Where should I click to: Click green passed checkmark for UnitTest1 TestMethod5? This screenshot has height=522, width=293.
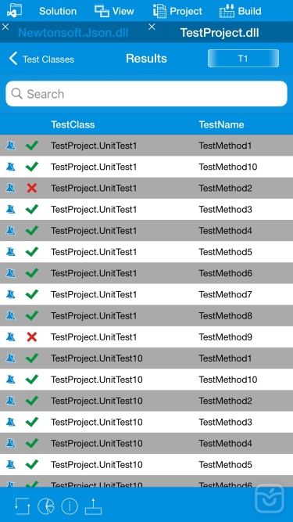[x=32, y=252]
